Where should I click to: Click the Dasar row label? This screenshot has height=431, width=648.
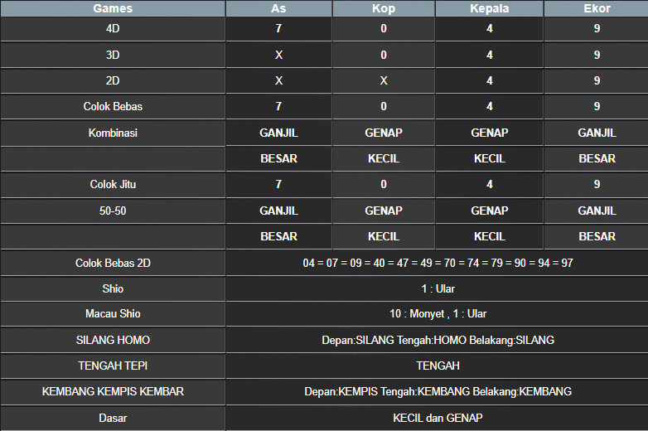pyautogui.click(x=113, y=419)
